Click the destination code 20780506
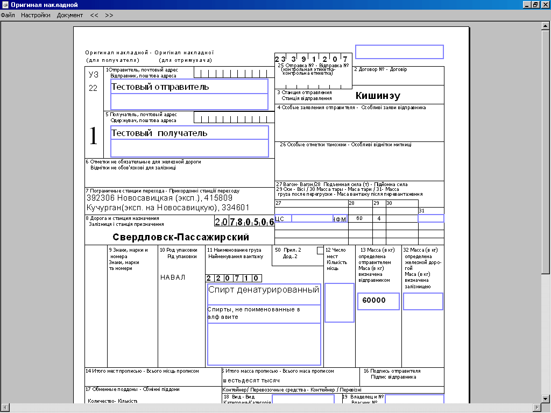The image size is (551, 413). tap(244, 222)
